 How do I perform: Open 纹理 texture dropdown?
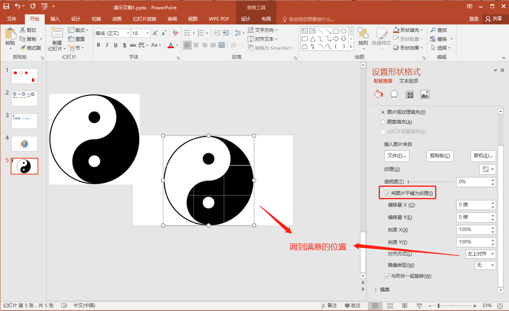point(488,169)
